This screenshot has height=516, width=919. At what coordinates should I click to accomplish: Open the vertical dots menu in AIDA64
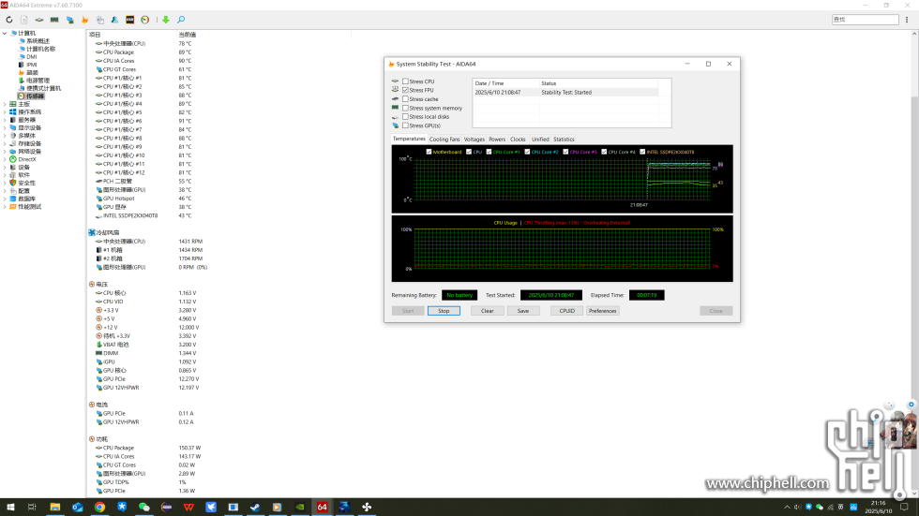click(x=907, y=20)
